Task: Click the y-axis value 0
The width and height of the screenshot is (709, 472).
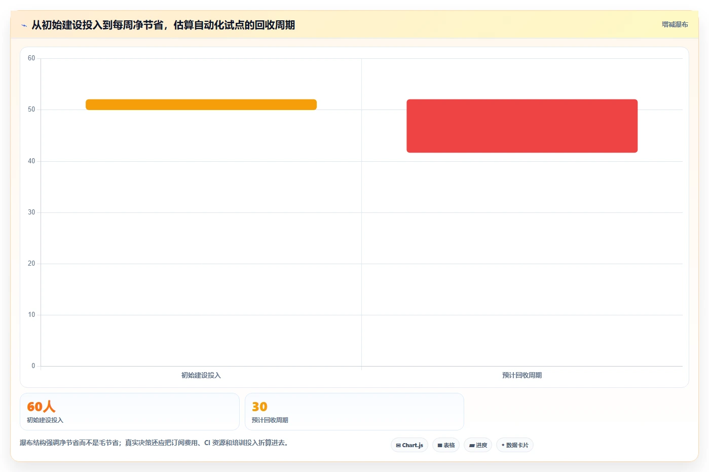Action: coord(33,366)
